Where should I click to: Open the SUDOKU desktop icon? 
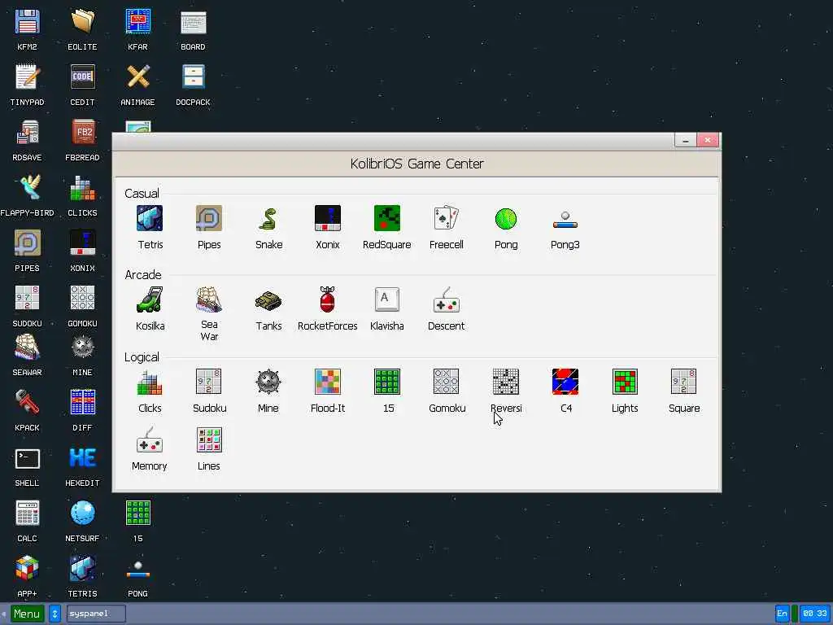[x=27, y=299]
